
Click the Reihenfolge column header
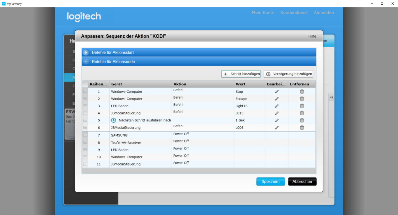click(99, 84)
